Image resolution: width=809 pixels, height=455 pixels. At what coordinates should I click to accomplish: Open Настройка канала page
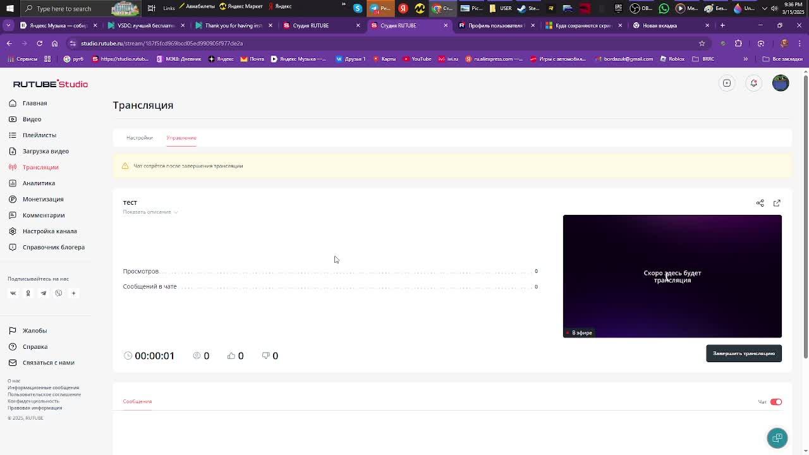coord(49,231)
